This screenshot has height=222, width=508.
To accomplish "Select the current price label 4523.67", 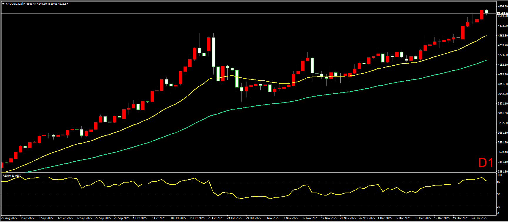I will (x=502, y=14).
